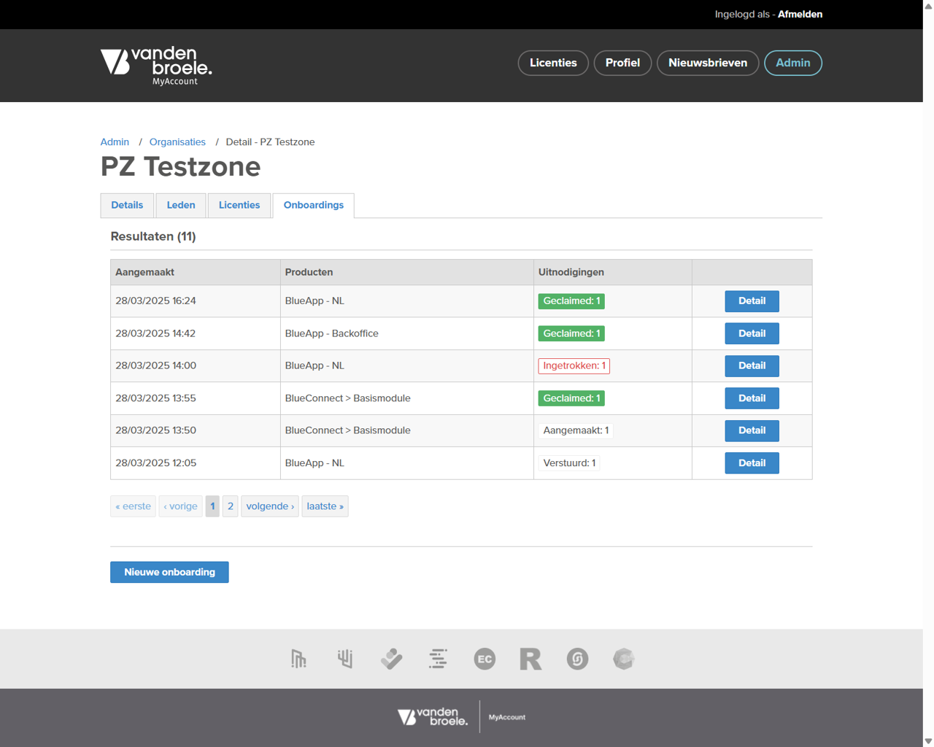Click the 'Geclaimed: 1' badge in 14:42 row

click(x=571, y=333)
